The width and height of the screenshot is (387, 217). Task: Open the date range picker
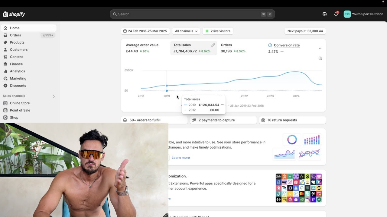[x=145, y=31]
